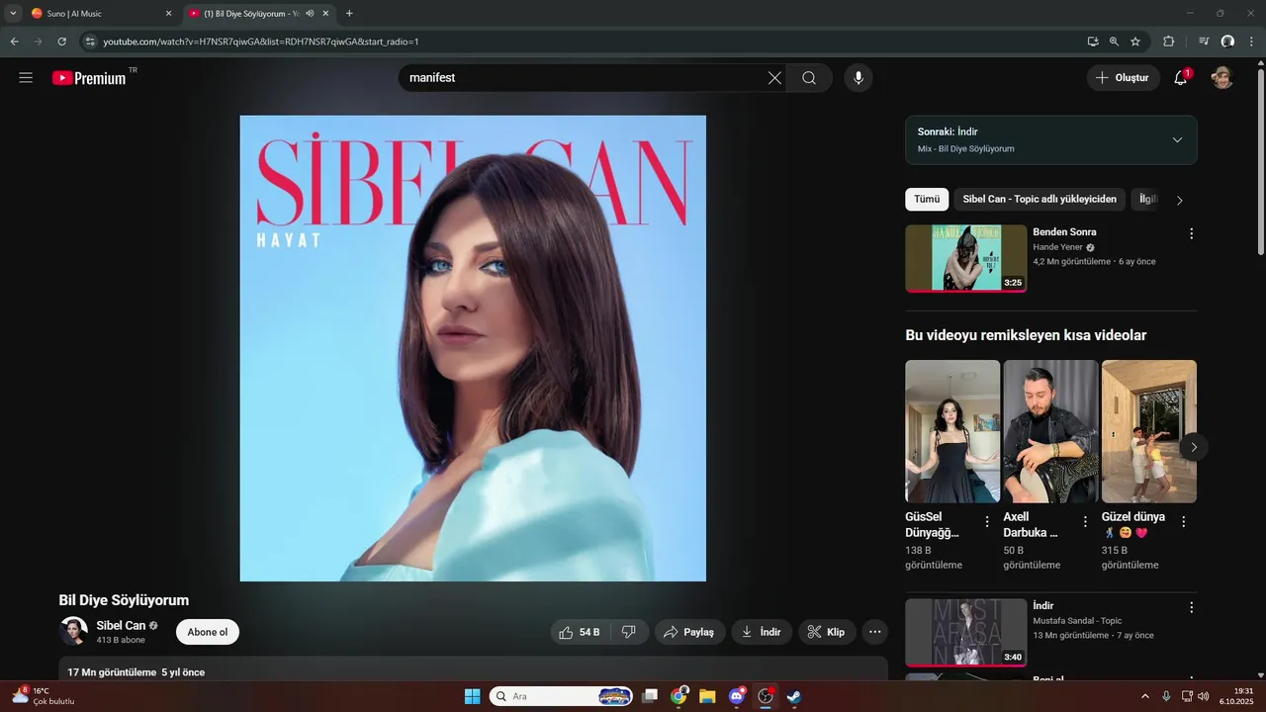Open the notifications bell
The image size is (1266, 712).
point(1180,78)
